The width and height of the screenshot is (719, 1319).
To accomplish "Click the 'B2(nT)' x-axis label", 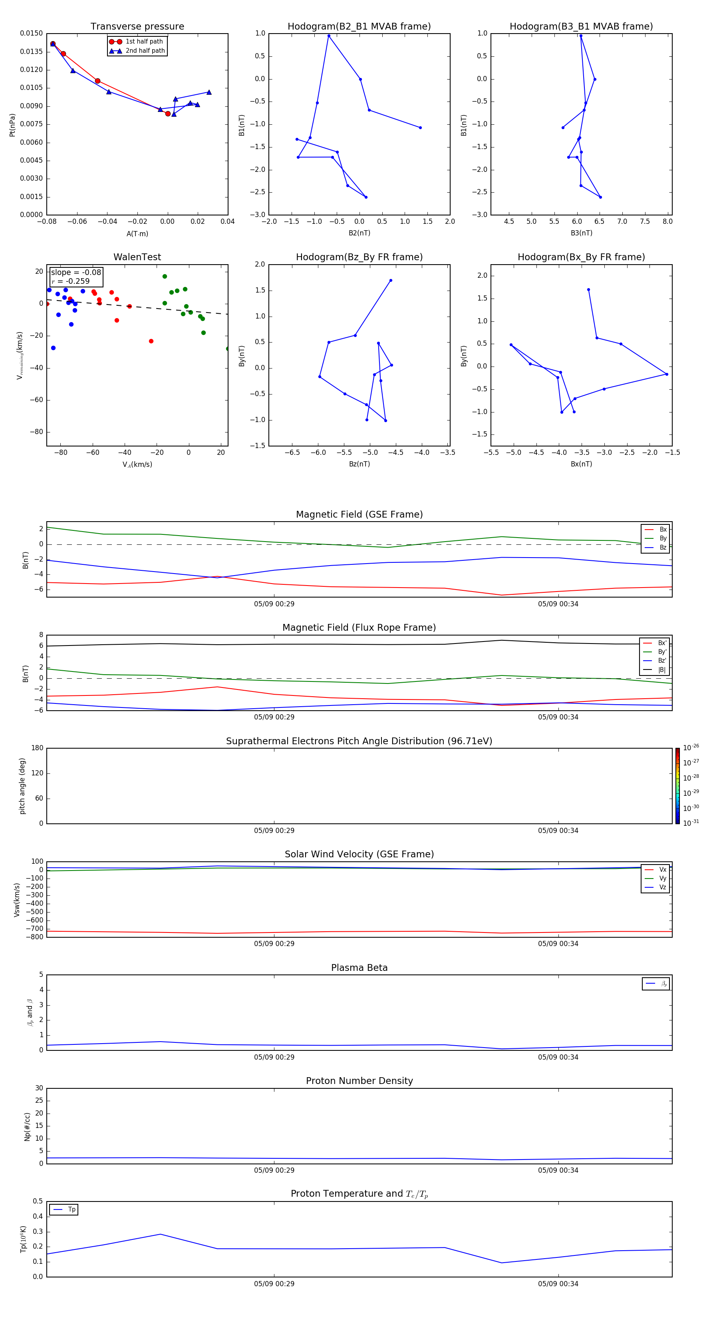I will pos(359,233).
